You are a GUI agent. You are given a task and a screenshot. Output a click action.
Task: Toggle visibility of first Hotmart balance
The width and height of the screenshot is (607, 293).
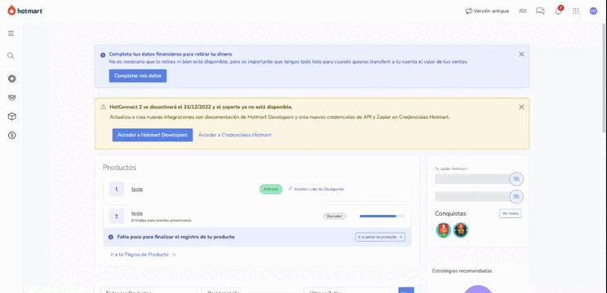(516, 179)
